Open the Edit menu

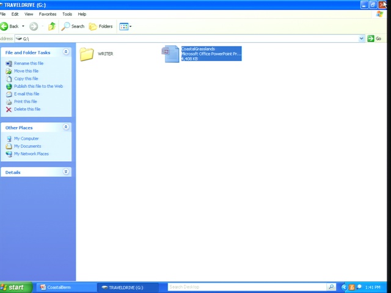click(15, 14)
